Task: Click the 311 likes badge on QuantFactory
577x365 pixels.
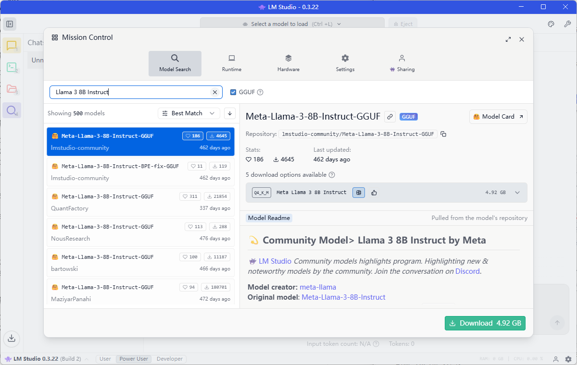Action: pos(190,196)
